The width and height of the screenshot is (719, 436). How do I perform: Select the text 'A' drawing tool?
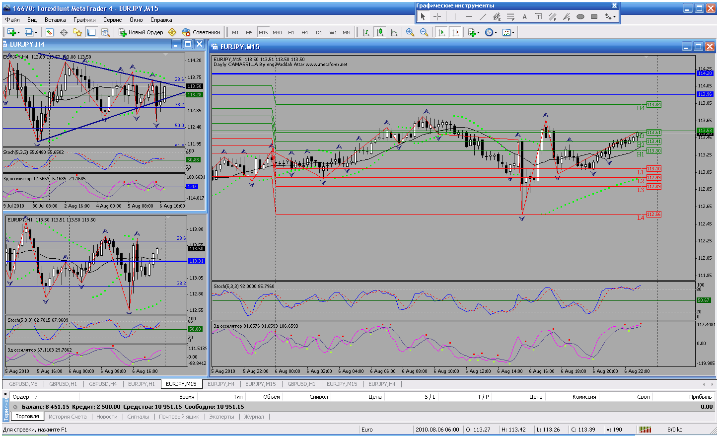point(524,16)
